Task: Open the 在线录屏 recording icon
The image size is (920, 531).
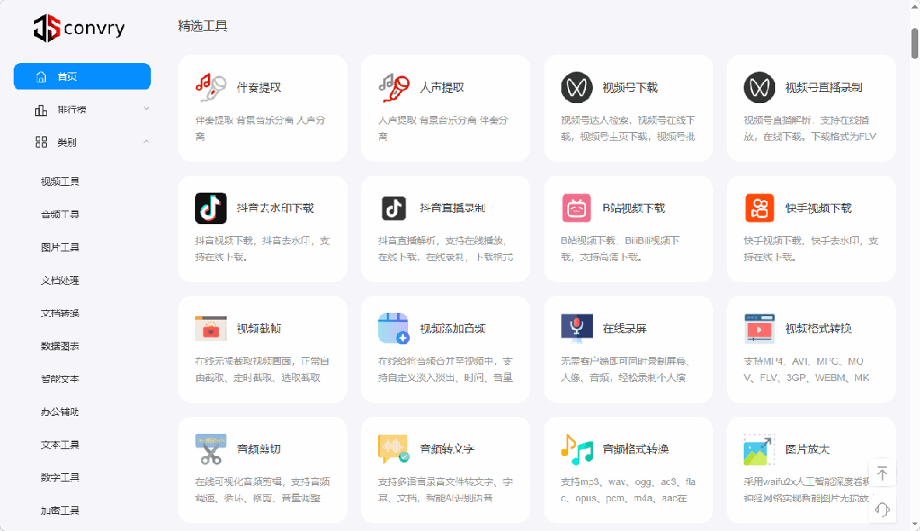Action: pyautogui.click(x=576, y=327)
